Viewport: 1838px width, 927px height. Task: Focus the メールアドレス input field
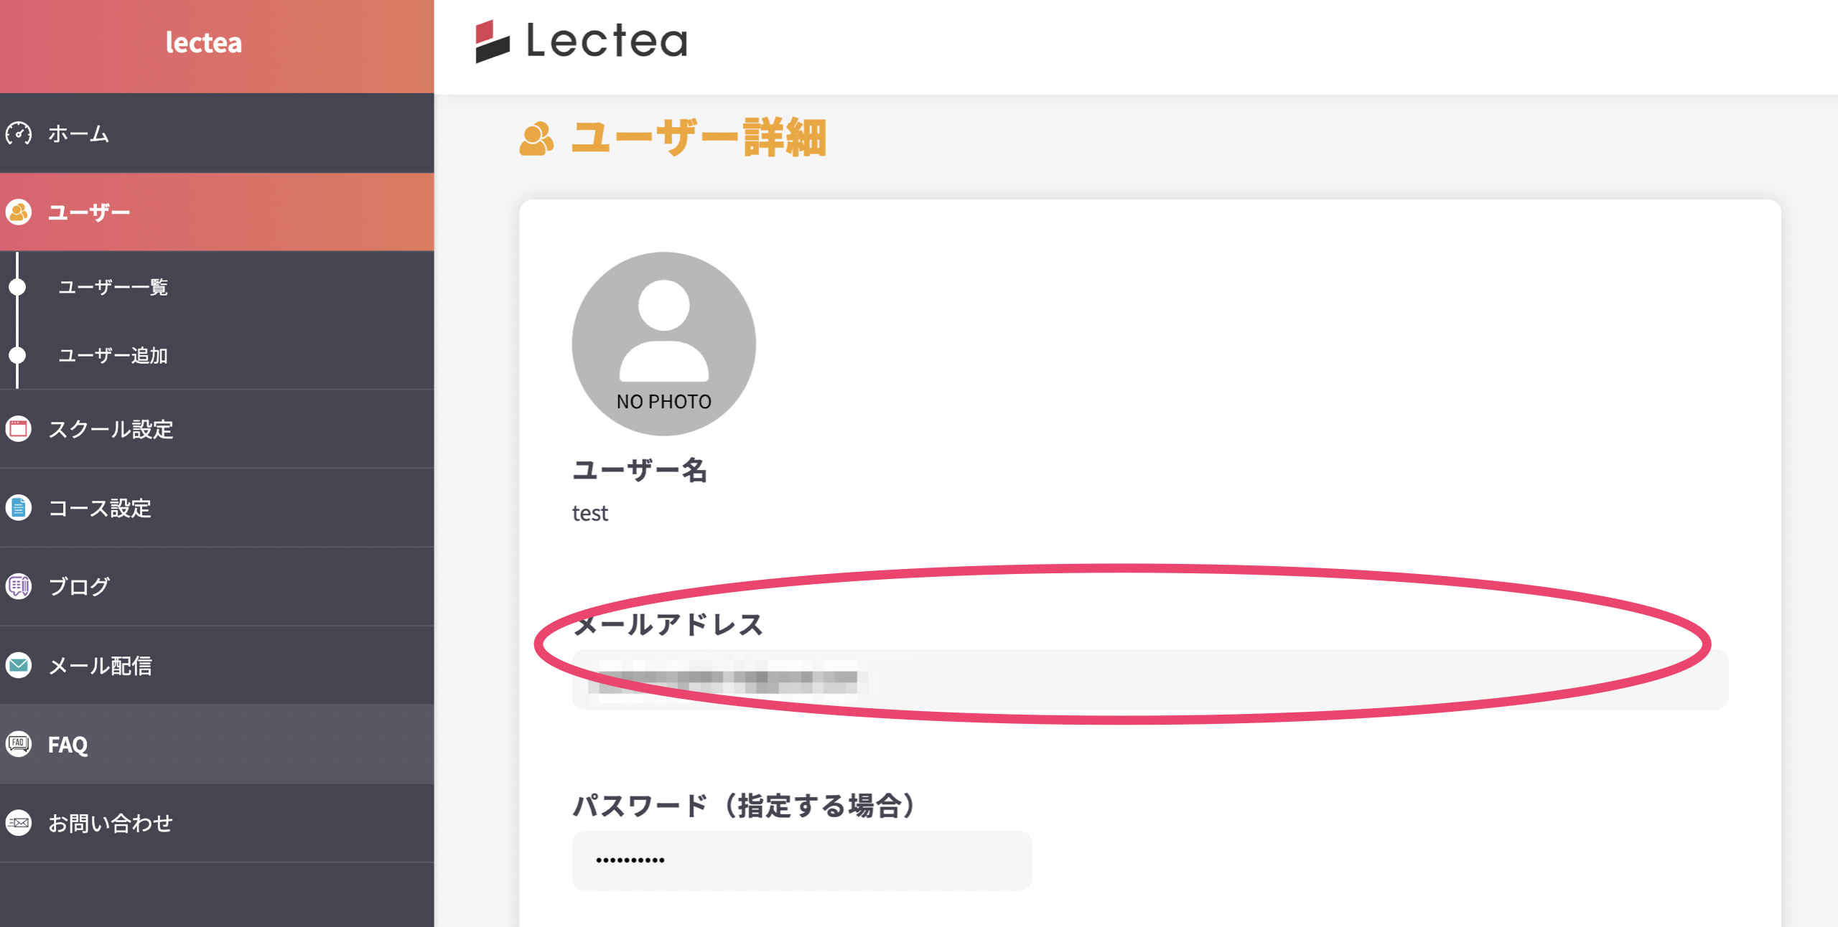point(1149,679)
